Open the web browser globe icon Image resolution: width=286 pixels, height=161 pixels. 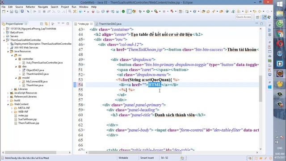point(227,12)
